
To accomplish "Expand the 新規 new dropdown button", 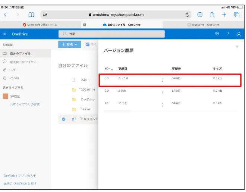I will pos(70,44).
